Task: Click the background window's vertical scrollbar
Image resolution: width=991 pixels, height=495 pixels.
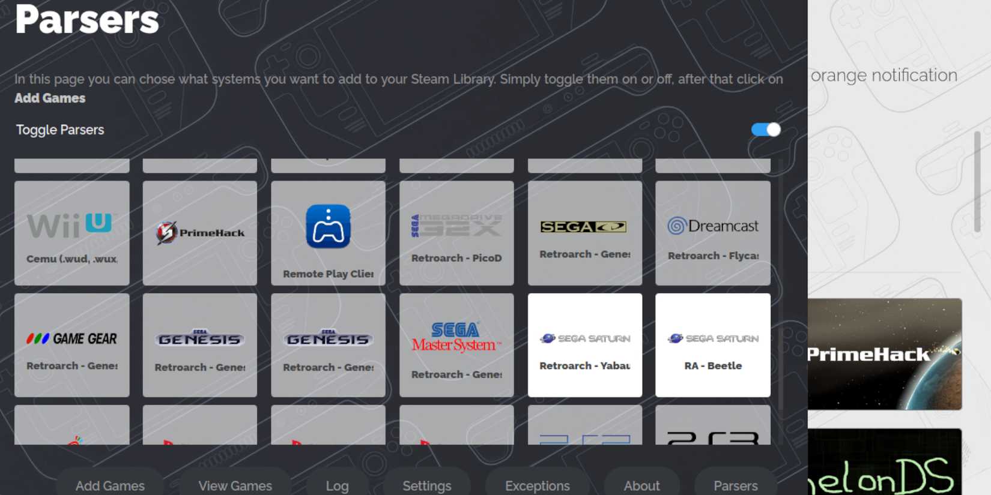Action: (977, 182)
